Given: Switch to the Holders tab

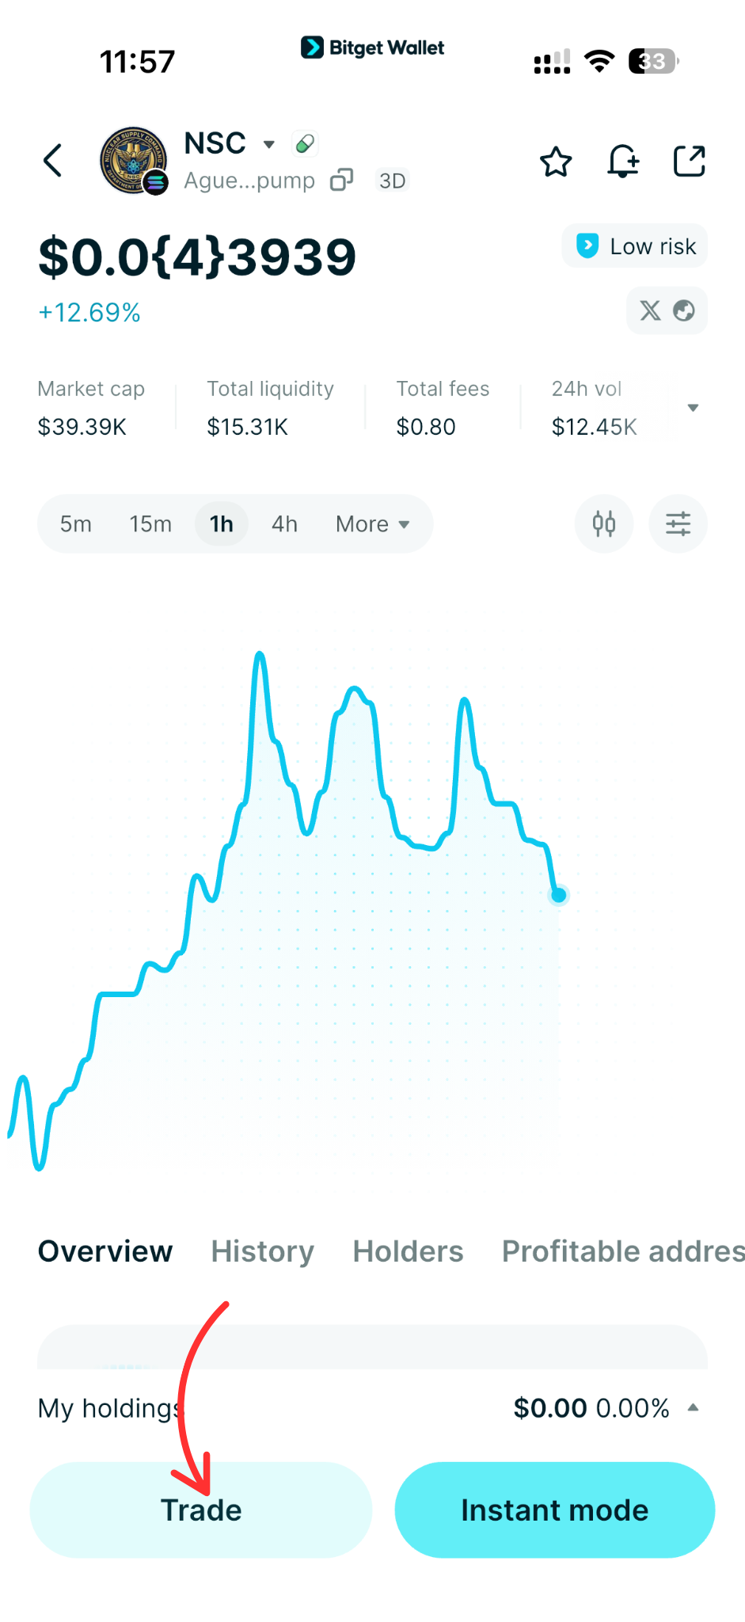Looking at the screenshot, I should click(x=408, y=1251).
